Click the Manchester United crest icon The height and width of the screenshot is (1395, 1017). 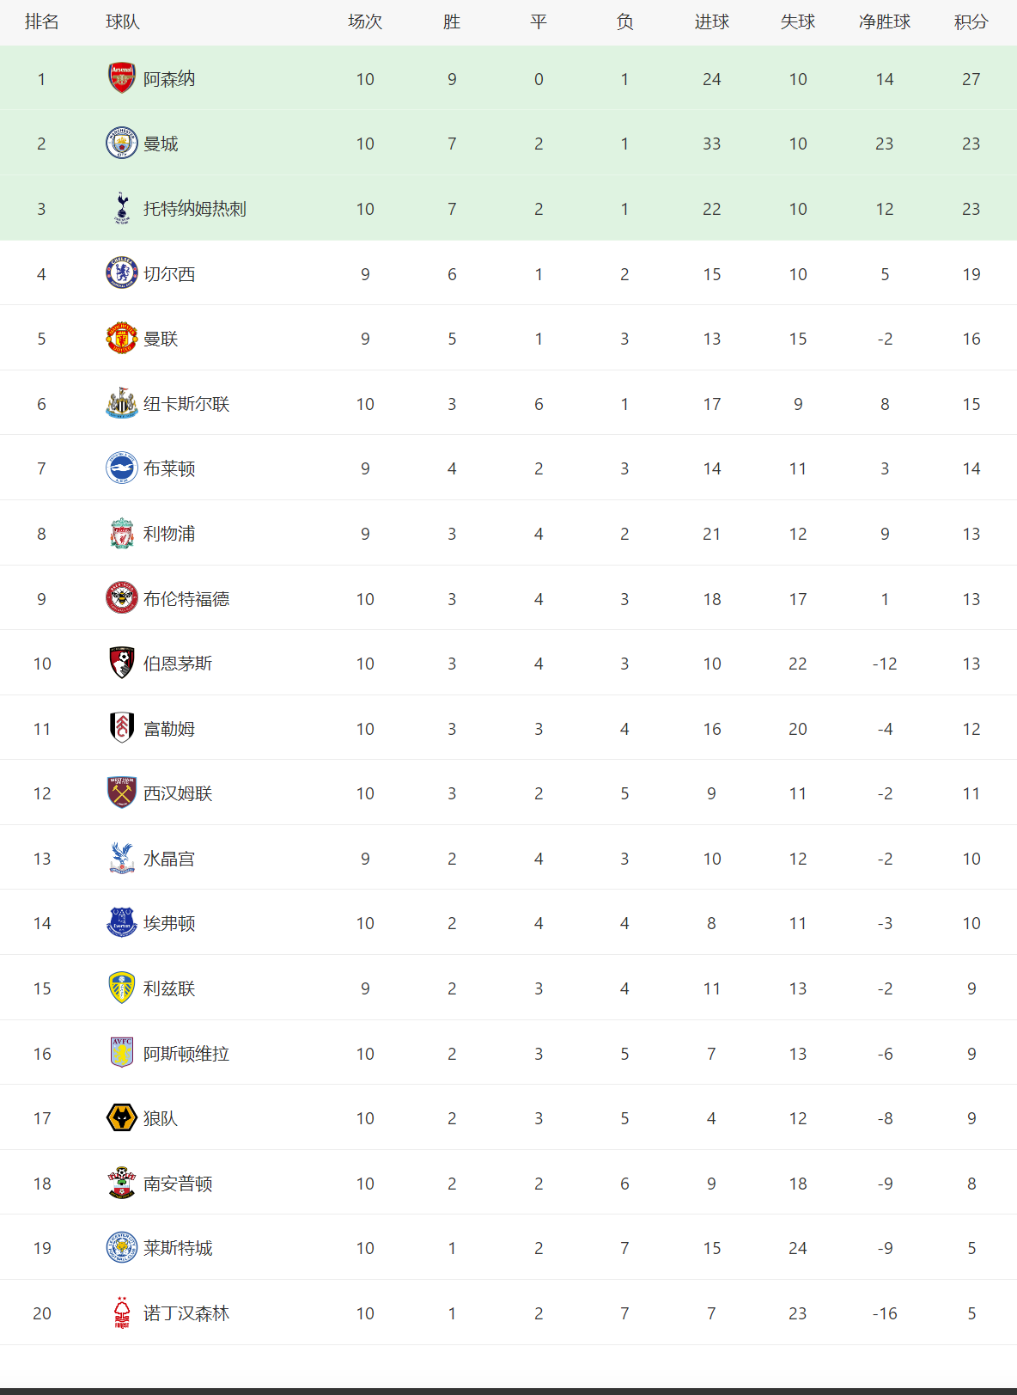tap(122, 338)
